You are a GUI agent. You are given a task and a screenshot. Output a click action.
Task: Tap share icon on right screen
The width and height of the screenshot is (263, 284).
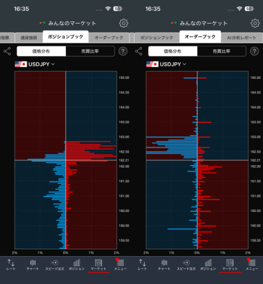click(139, 51)
